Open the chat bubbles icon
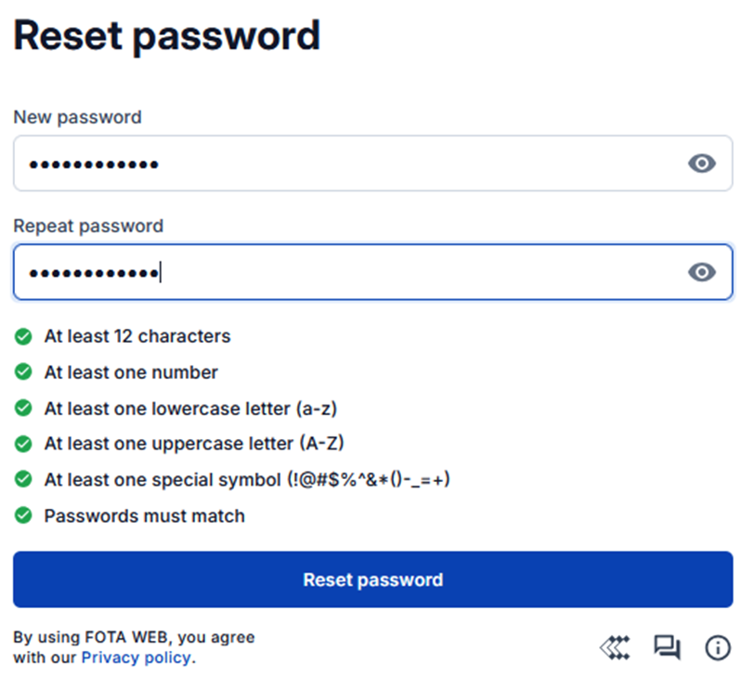Screen dimensions: 755x689 pyautogui.click(x=667, y=647)
